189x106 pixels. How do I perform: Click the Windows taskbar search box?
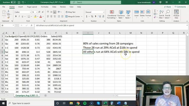[30, 103]
